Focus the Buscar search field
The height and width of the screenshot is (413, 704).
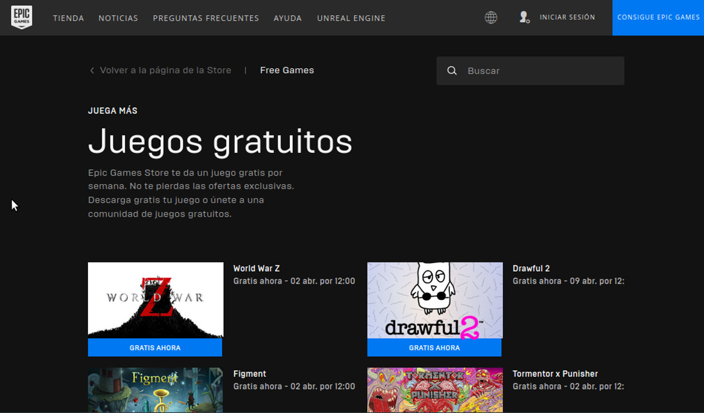pyautogui.click(x=540, y=71)
